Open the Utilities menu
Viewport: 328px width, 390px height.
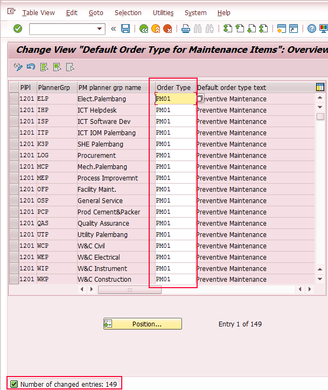163,13
